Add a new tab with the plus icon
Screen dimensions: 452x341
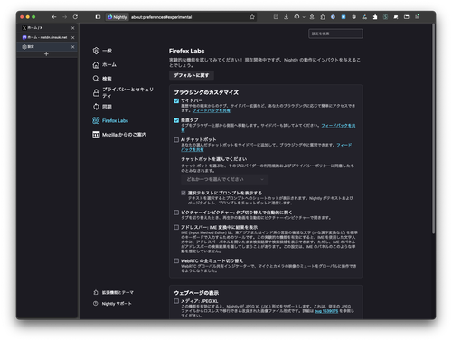coord(46,54)
